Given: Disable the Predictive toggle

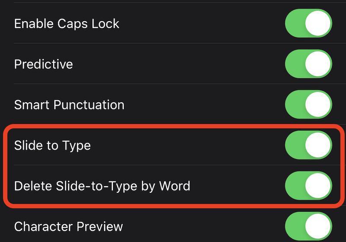Looking at the screenshot, I should [308, 64].
